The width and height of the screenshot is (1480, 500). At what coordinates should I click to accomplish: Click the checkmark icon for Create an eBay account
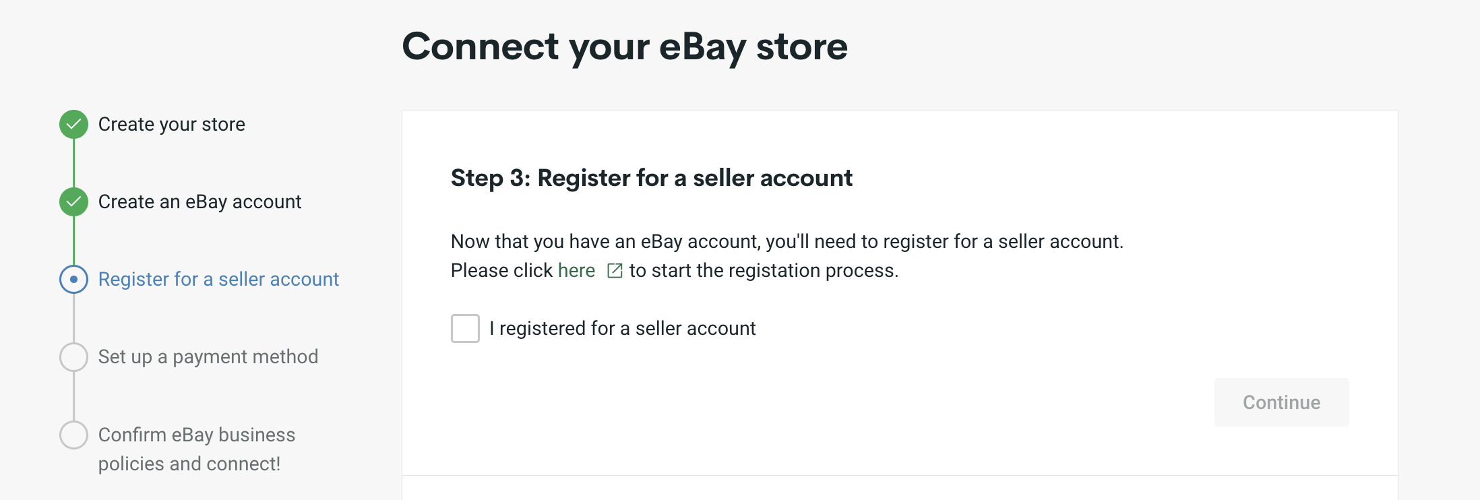coord(74,201)
